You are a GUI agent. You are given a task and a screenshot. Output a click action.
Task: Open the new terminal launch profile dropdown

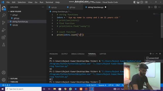[x=153, y=54]
